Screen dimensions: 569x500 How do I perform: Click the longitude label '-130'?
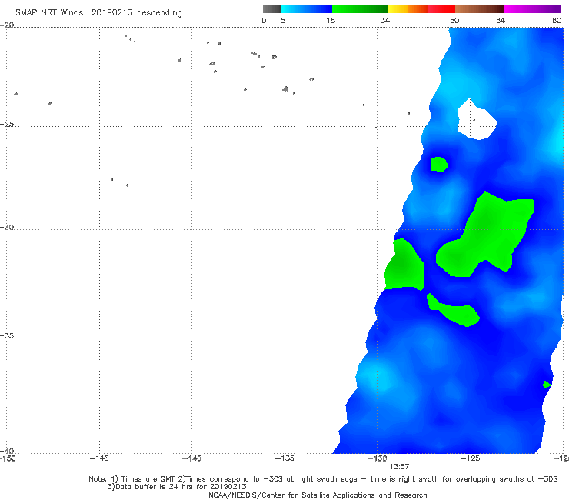(378, 458)
